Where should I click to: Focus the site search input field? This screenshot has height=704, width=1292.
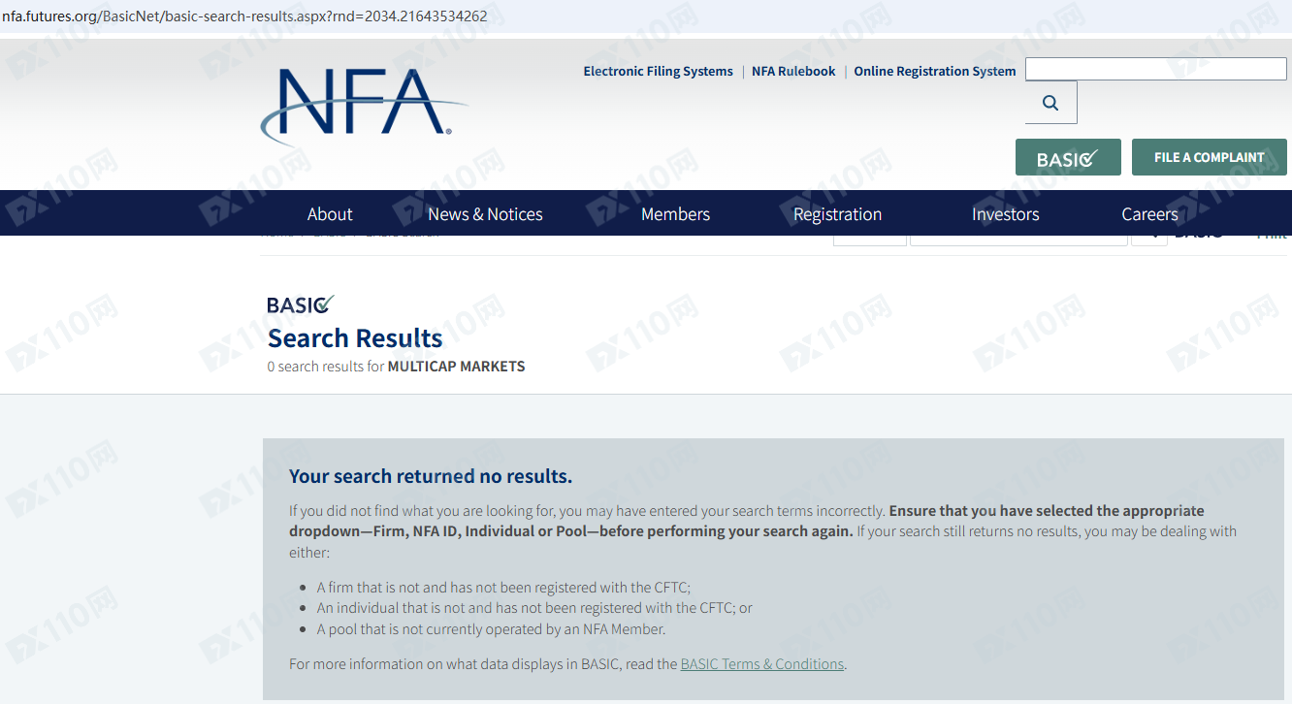pyautogui.click(x=1156, y=69)
